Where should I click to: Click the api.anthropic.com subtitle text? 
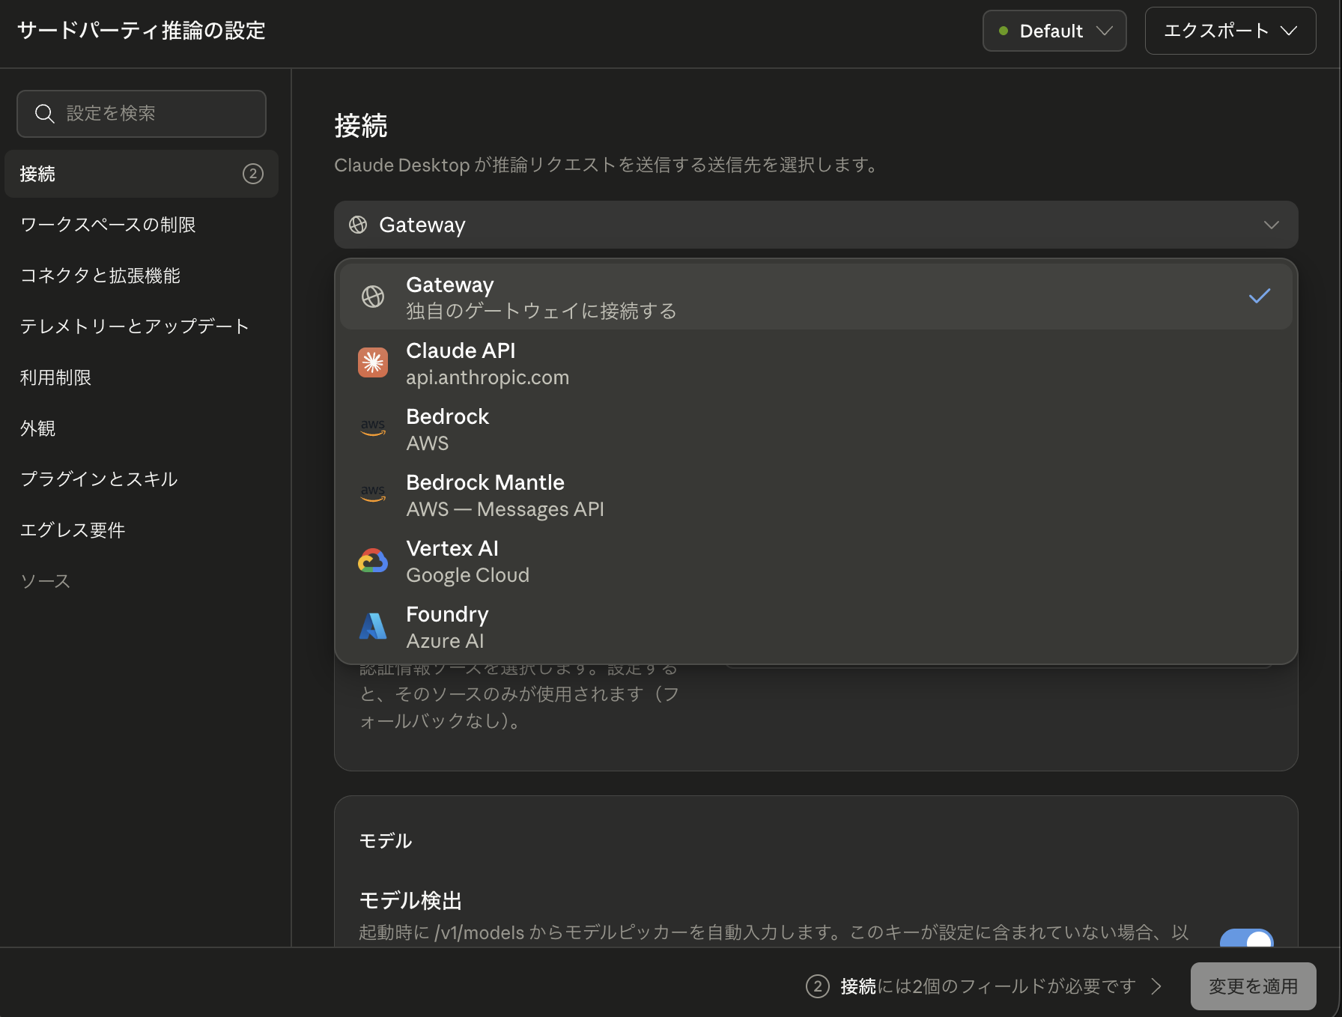(488, 377)
